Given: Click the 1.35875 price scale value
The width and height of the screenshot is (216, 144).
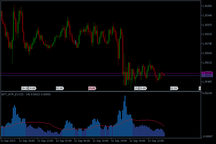Looking at the screenshot, I should coord(207,25).
